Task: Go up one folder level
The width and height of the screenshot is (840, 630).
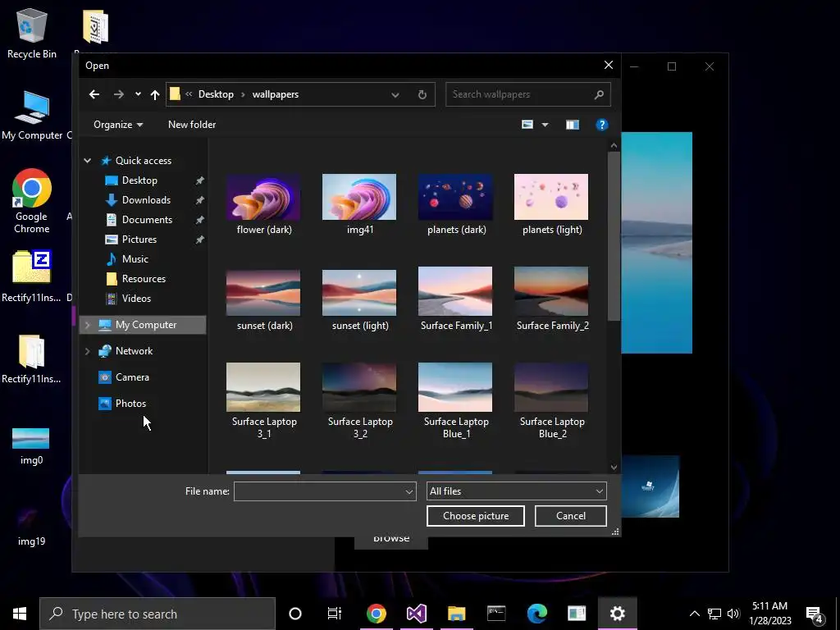Action: pyautogui.click(x=155, y=94)
